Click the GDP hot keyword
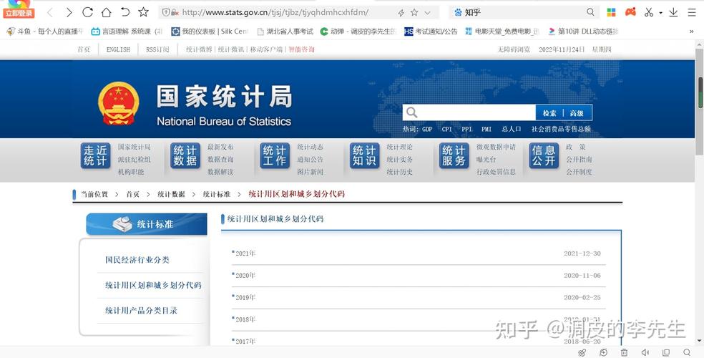The width and height of the screenshot is (704, 358). (x=427, y=129)
